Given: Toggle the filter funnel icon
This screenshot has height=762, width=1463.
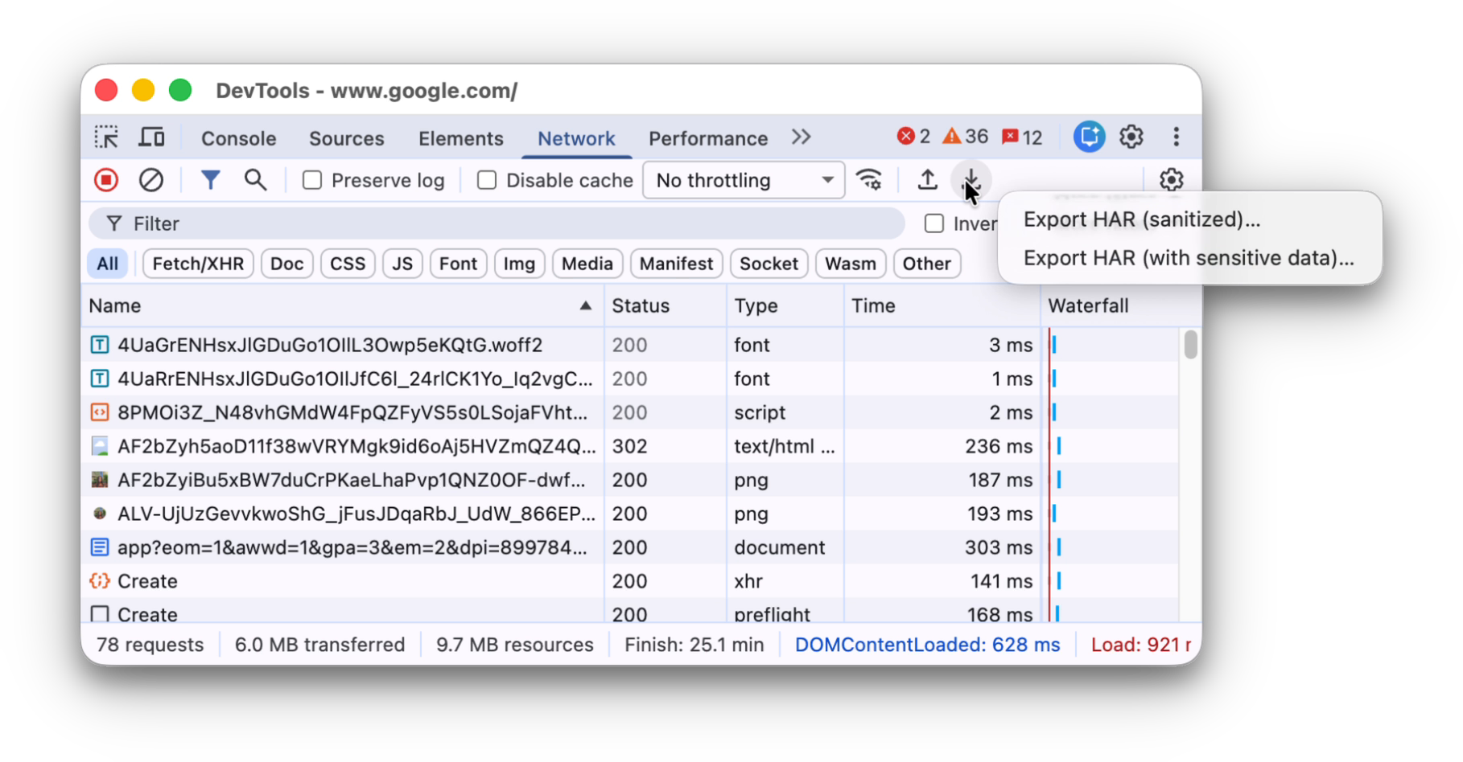Looking at the screenshot, I should click(210, 180).
